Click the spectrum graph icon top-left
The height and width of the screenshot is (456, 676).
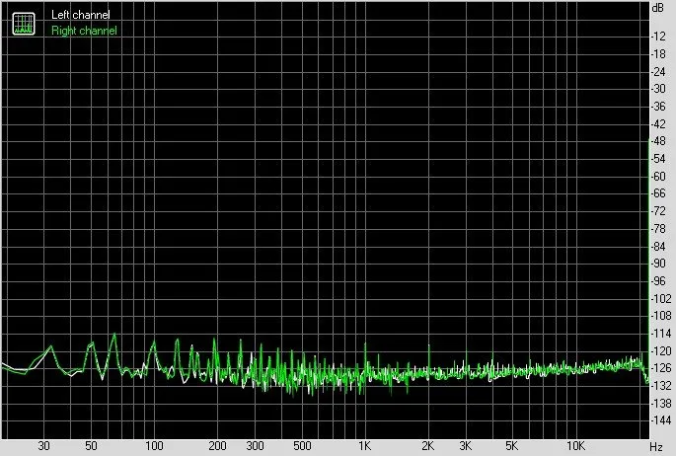click(24, 24)
